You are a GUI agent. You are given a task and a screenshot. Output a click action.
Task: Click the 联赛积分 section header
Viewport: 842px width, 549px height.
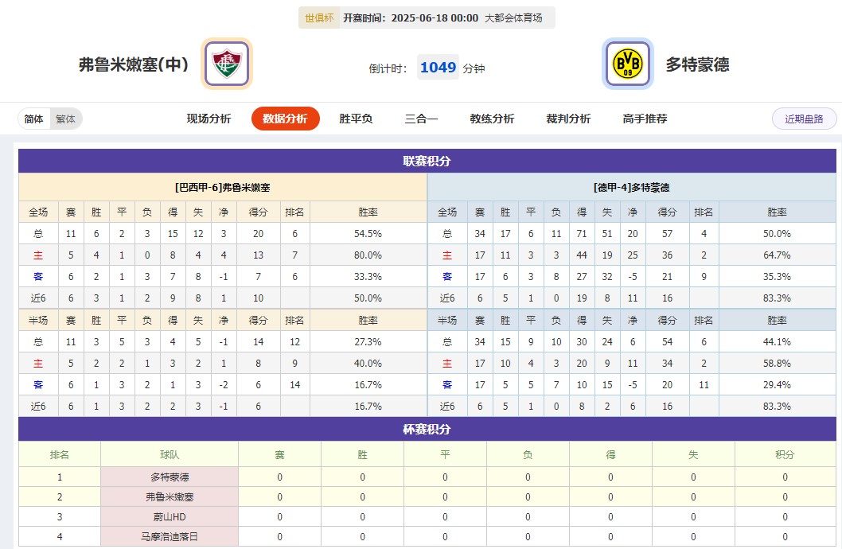(x=427, y=161)
